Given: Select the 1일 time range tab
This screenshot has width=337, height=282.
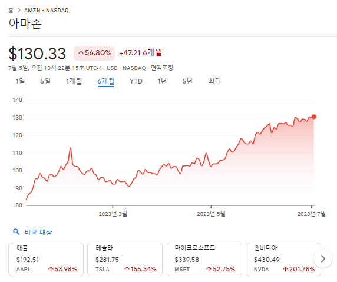Looking at the screenshot, I should pos(20,81).
